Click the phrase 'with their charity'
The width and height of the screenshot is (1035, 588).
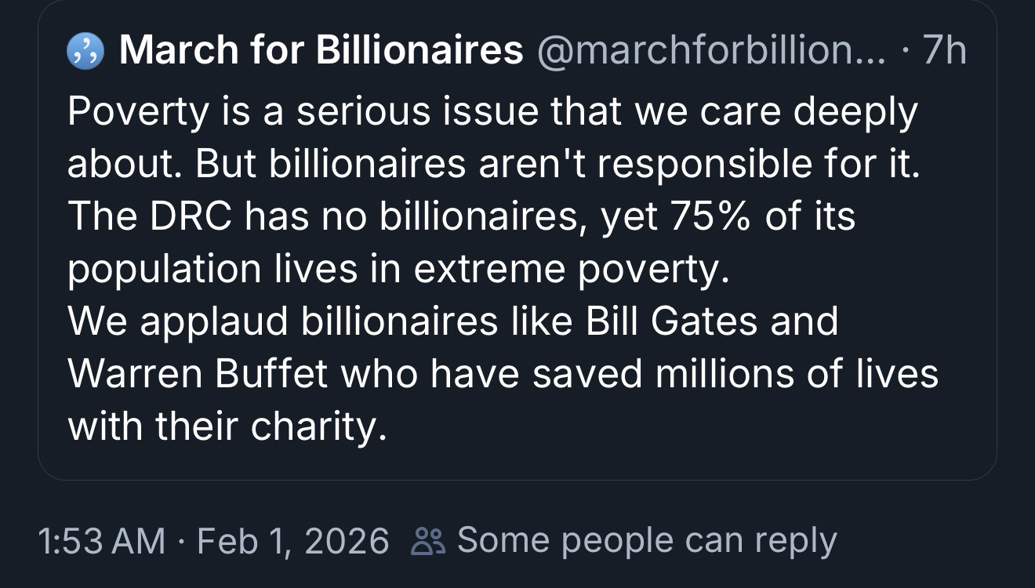click(227, 427)
